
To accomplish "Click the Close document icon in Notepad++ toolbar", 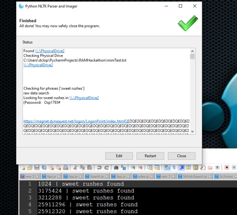I will coord(51,168).
